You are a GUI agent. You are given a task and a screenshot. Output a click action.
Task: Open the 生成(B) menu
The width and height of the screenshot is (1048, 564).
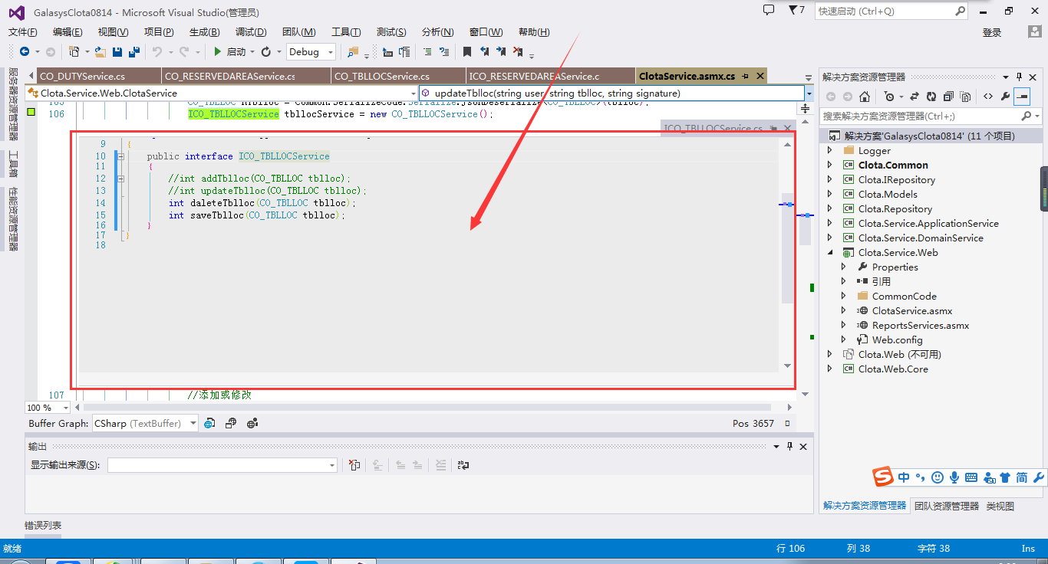coord(205,31)
